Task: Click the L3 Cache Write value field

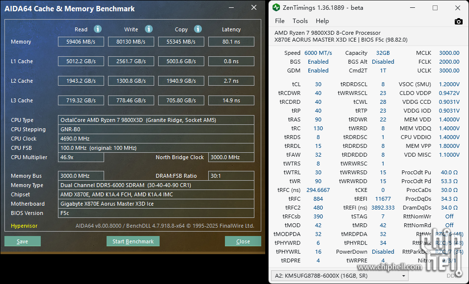Action: click(x=131, y=100)
